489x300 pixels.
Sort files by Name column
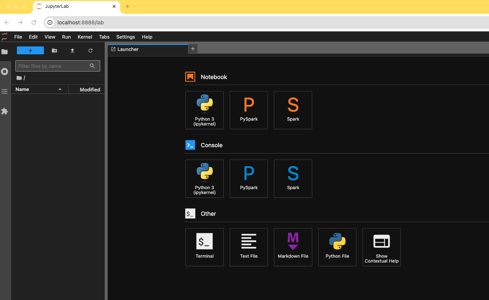[x=39, y=89]
